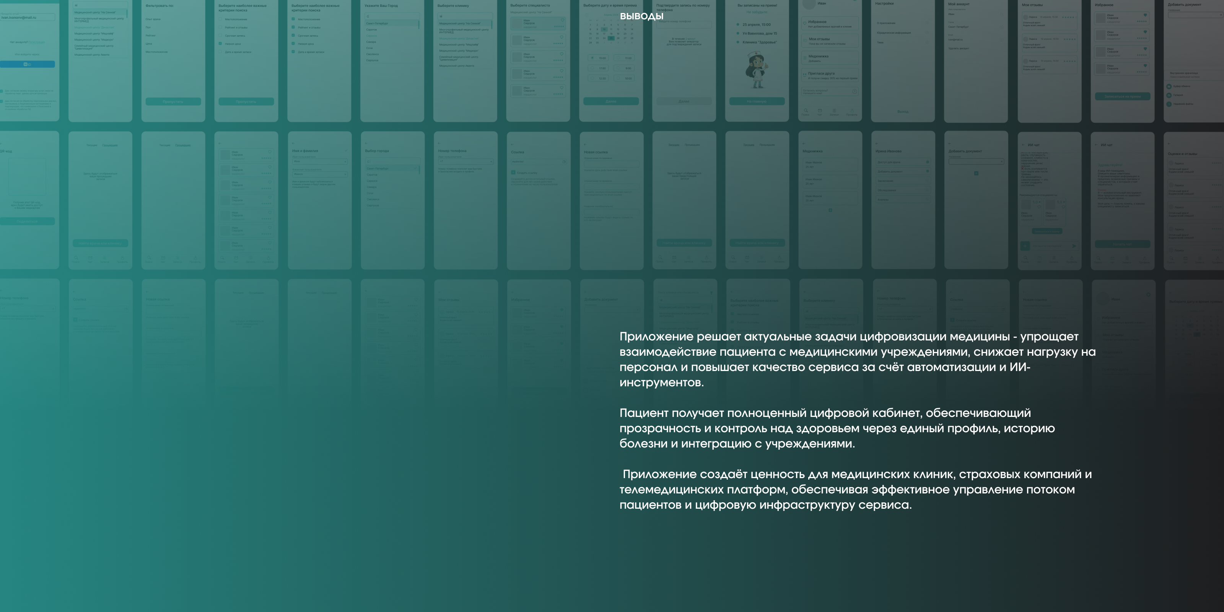Check the 'Местоположение' criterion checkbox in unchecked list
The width and height of the screenshot is (1224, 612).
click(x=220, y=20)
